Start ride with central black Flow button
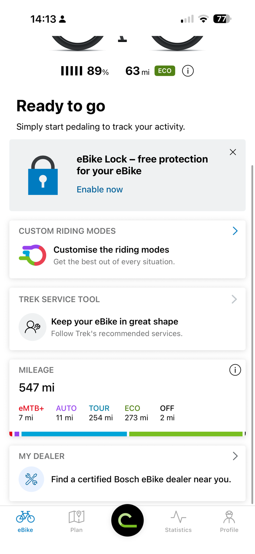 pyautogui.click(x=127, y=520)
